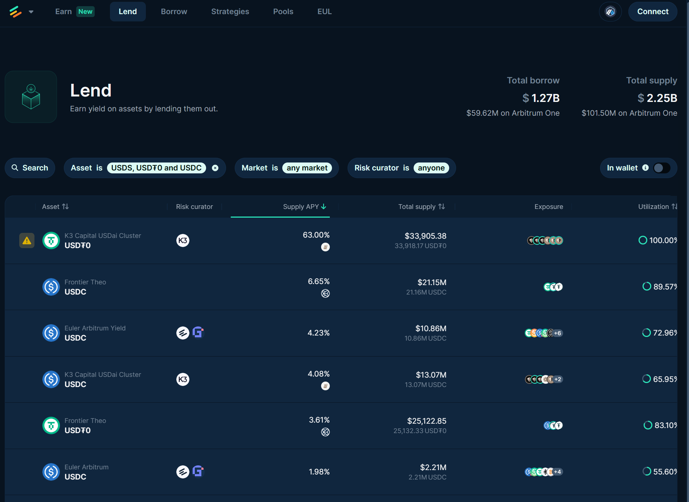Remove the Asset filter with X icon
689x502 pixels.
pos(215,168)
